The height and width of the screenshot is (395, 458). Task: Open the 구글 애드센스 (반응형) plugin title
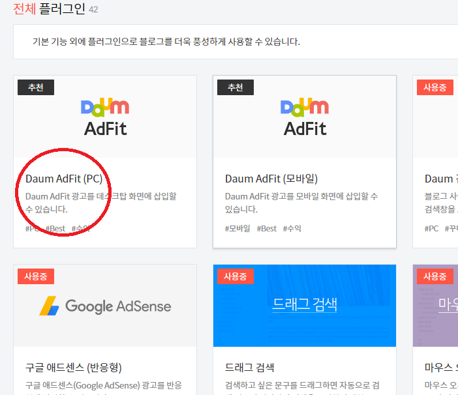(x=74, y=367)
